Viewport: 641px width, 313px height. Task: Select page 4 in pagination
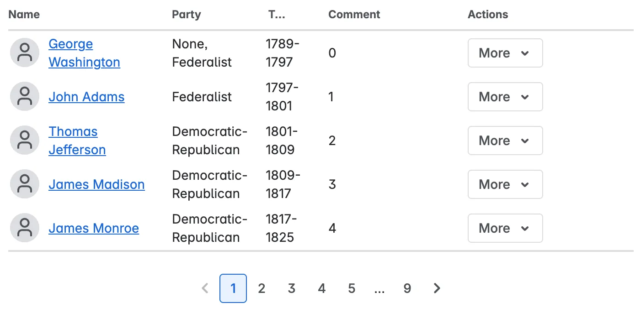[x=321, y=288]
